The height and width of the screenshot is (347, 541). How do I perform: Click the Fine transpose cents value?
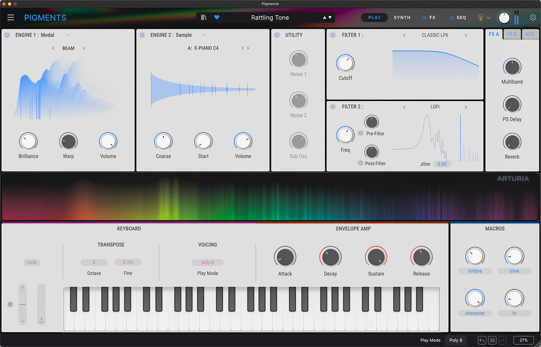[128, 262]
